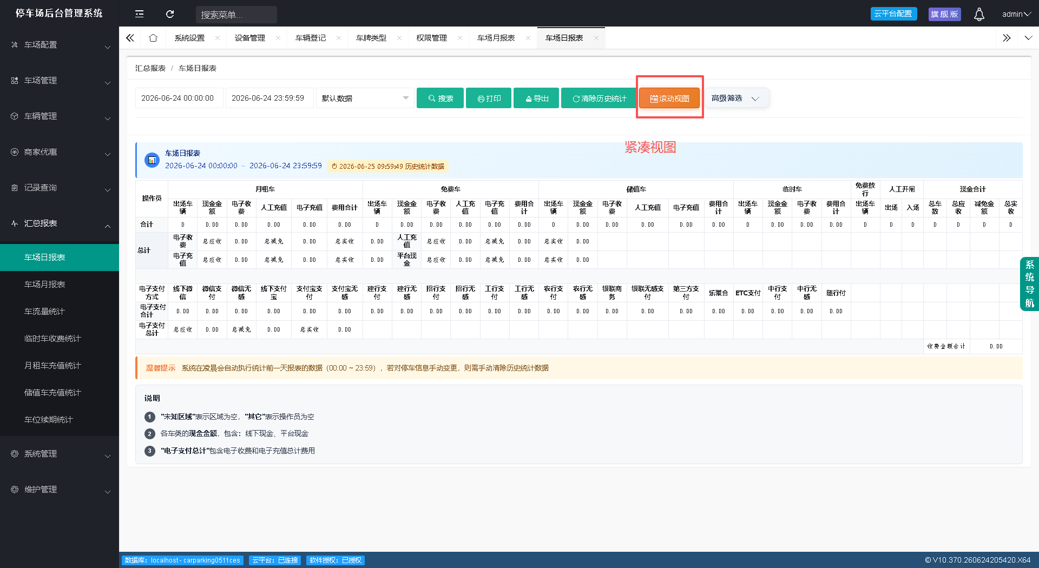Toggle the 滚动视图 view button
1039x568 pixels.
tap(669, 98)
